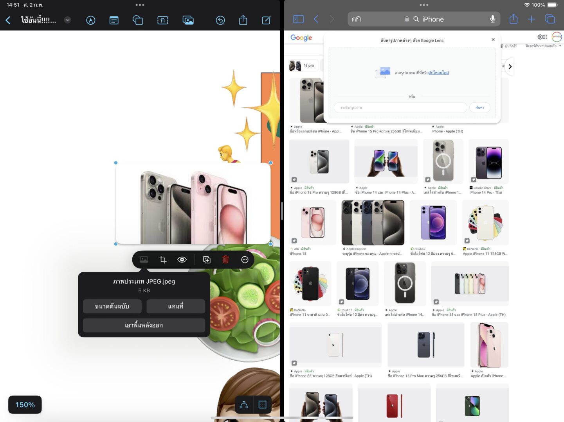The height and width of the screenshot is (422, 564).
Task: Open AIS pink iPhone 15 result
Action: (x=313, y=223)
